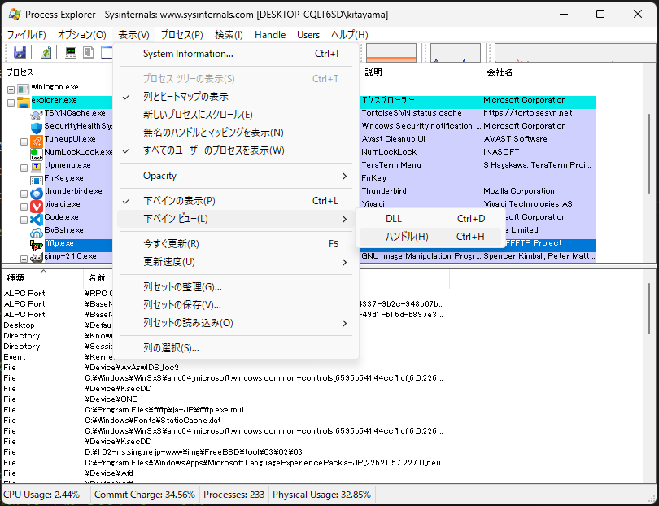Toggle 無名のハンドルとマッピングを表示(N)
This screenshot has height=506, width=659.
click(235, 133)
